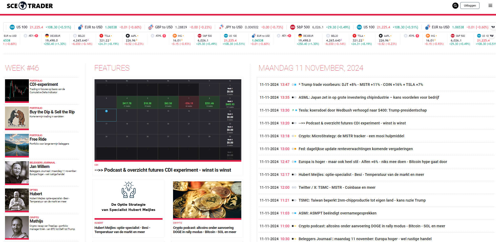496x242 pixels.
Task: Open search with the magnifier icon
Action: point(455,6)
